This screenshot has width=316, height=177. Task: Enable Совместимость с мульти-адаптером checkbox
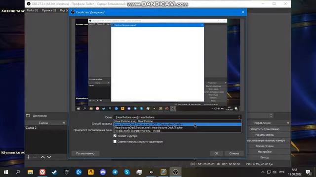coord(115,142)
